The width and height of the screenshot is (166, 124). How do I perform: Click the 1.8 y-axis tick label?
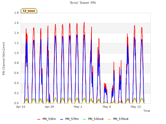coord(16,13)
